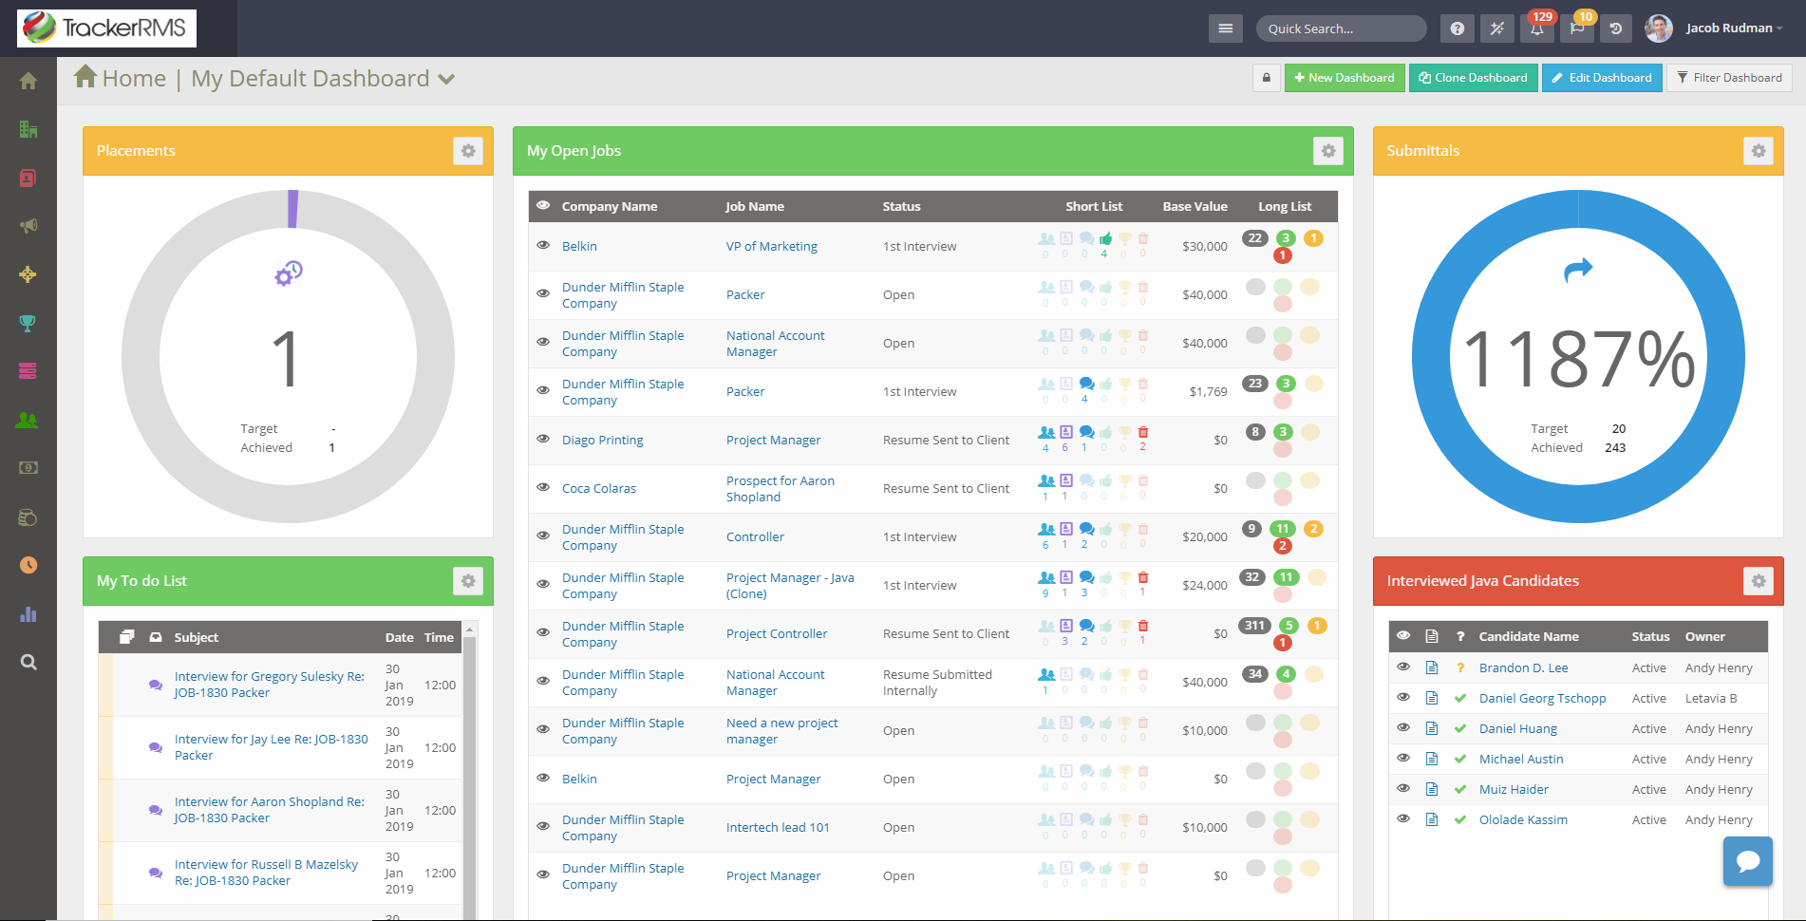Toggle eye icon for Brandon D. Lee candidate
Viewport: 1806px width, 921px height.
1403,667
